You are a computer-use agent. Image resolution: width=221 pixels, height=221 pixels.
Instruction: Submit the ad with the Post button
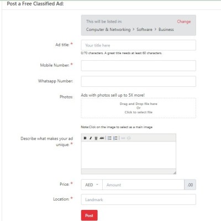[90, 215]
